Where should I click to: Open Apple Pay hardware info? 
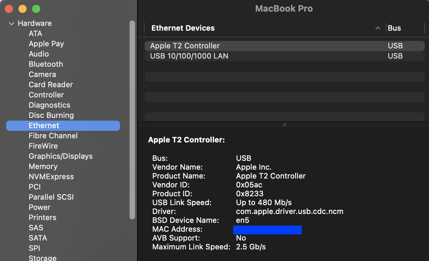tap(46, 44)
